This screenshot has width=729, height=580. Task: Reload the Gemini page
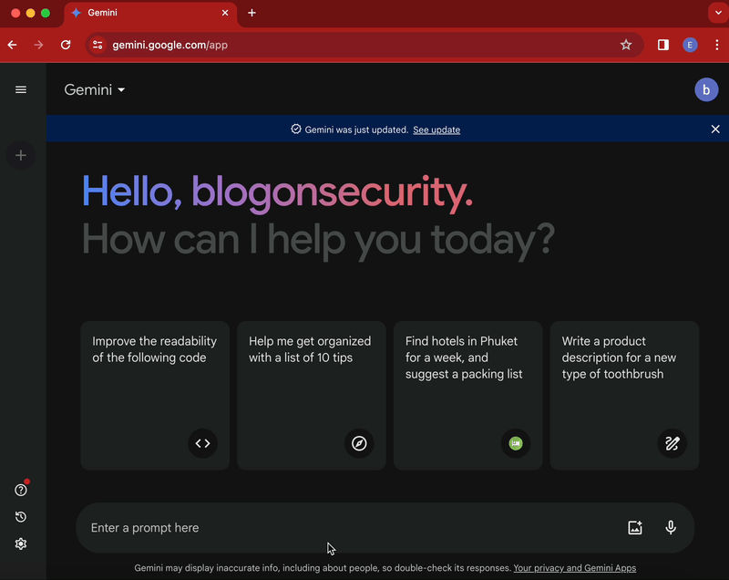pos(66,45)
